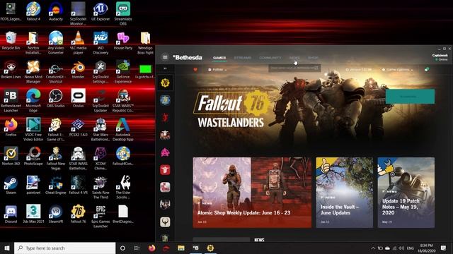The width and height of the screenshot is (453, 254).
Task: Click the green icon beside Game Options
Action: (427, 69)
